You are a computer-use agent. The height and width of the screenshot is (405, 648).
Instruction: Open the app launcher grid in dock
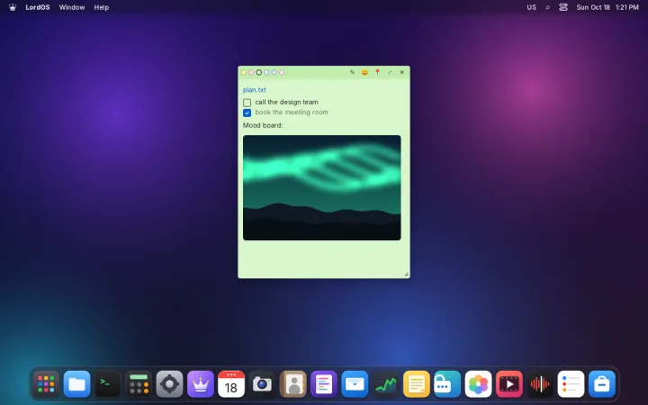click(x=46, y=384)
